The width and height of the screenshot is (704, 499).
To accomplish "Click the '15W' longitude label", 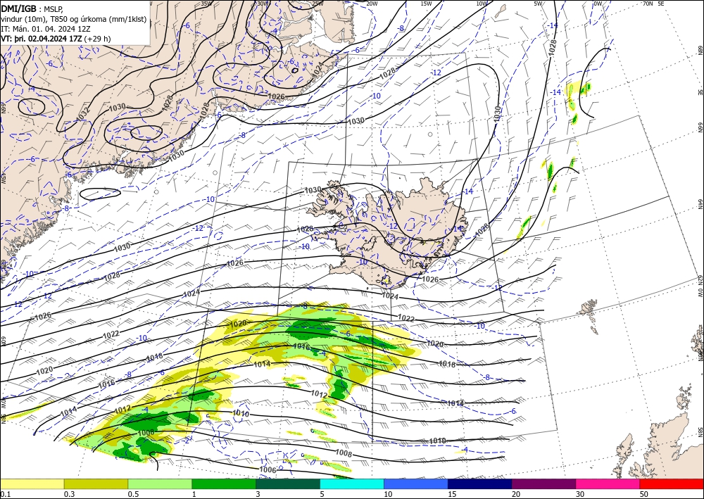I will [x=426, y=4].
